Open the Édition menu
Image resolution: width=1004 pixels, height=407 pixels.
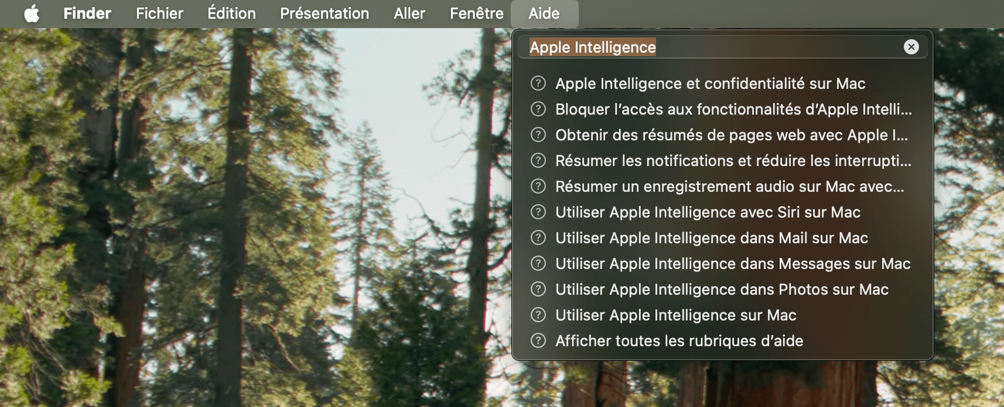(x=231, y=13)
